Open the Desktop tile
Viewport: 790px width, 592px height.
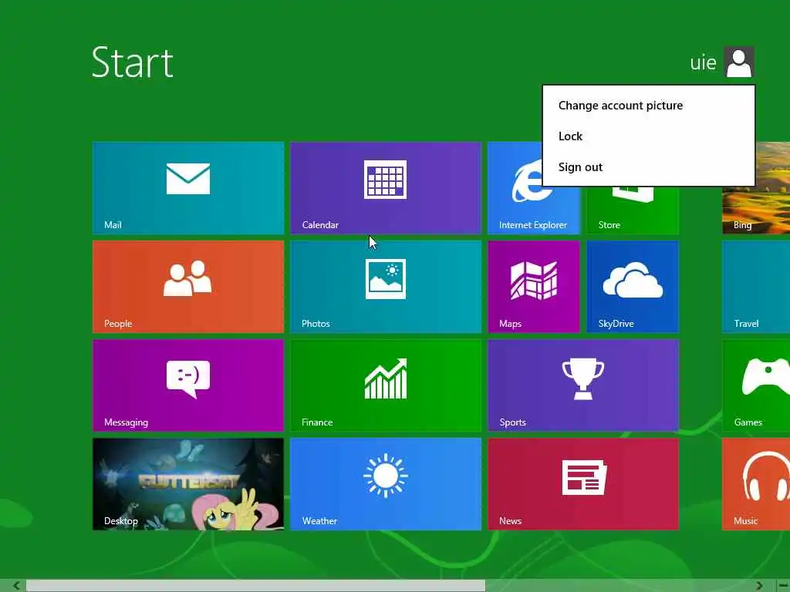tap(188, 484)
